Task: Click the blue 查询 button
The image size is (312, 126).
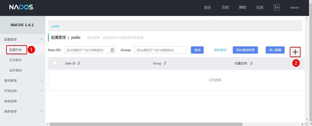Action: [x=197, y=50]
